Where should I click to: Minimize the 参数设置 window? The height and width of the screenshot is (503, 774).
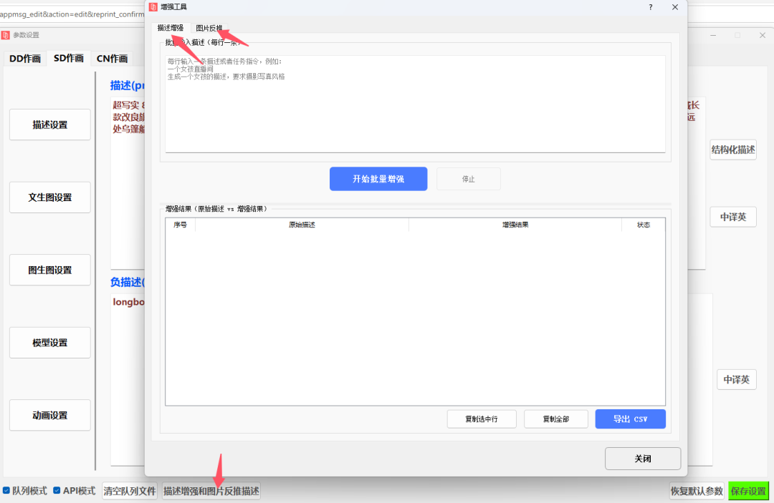click(x=713, y=35)
